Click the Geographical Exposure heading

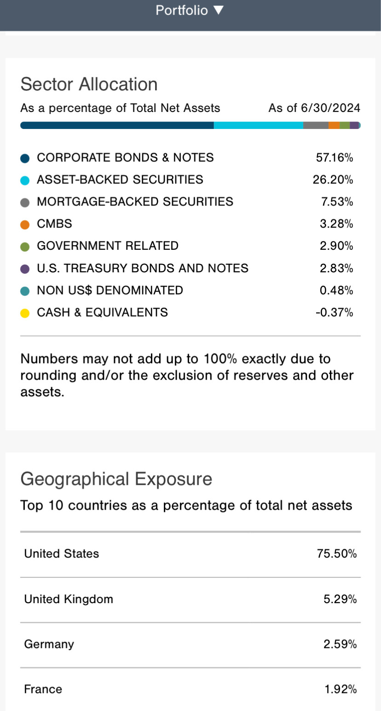(116, 479)
